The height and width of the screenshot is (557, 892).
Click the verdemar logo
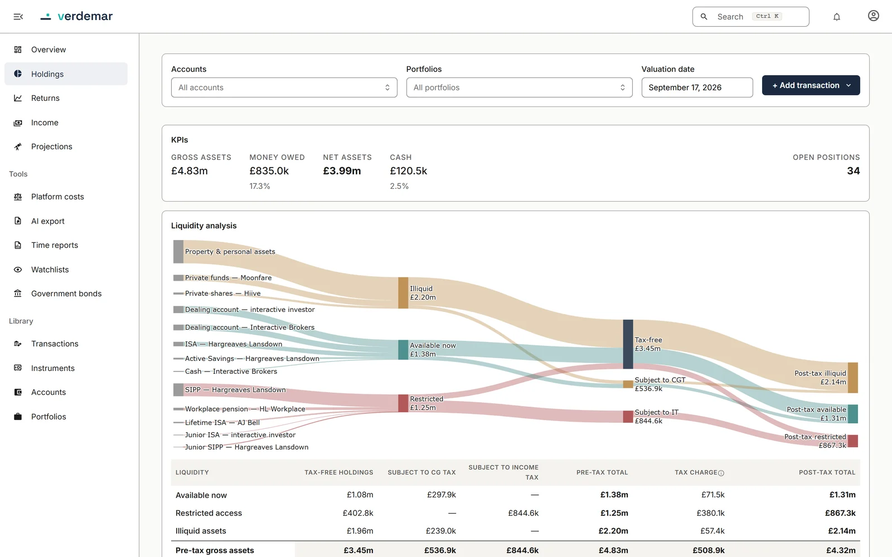tap(76, 16)
